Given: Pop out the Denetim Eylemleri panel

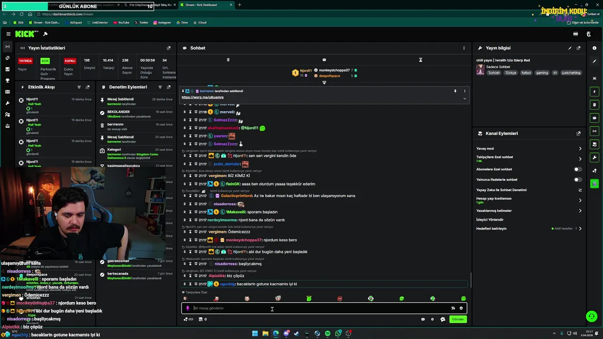Looking at the screenshot, I should 169,87.
